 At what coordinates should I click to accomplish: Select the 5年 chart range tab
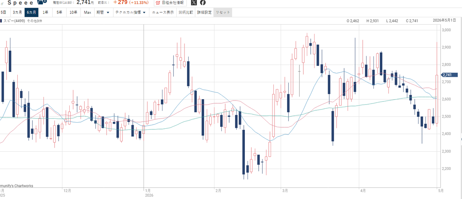click(60, 12)
